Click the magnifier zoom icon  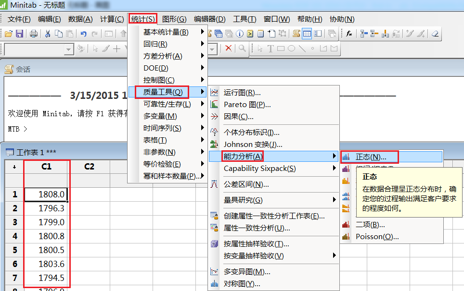point(243,48)
